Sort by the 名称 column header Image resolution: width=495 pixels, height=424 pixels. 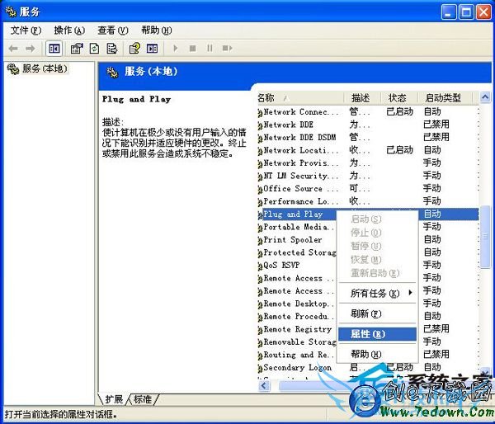coord(300,98)
